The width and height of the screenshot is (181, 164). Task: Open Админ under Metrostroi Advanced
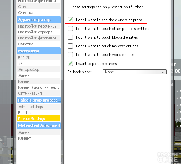[x=39, y=132]
